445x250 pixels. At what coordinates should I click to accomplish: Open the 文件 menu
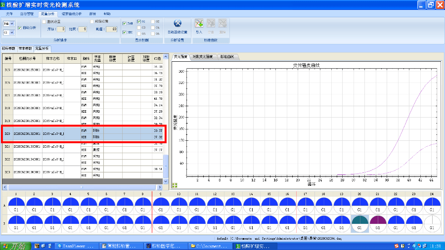(9, 14)
